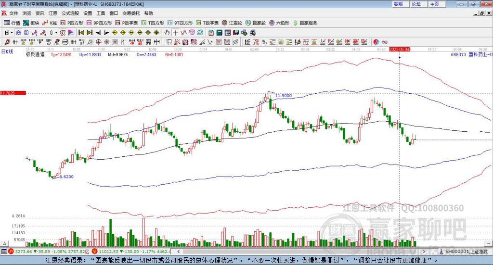Click the 客服 customer service button

click(x=400, y=4)
